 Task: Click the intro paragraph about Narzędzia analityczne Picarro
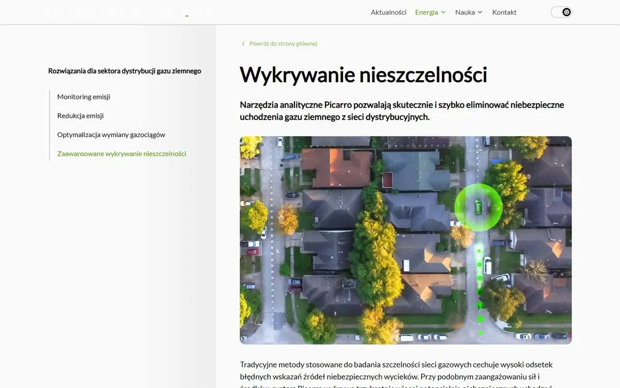(x=402, y=111)
